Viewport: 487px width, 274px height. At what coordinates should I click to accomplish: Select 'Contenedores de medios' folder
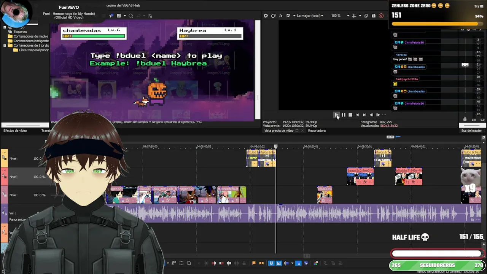[x=31, y=36]
